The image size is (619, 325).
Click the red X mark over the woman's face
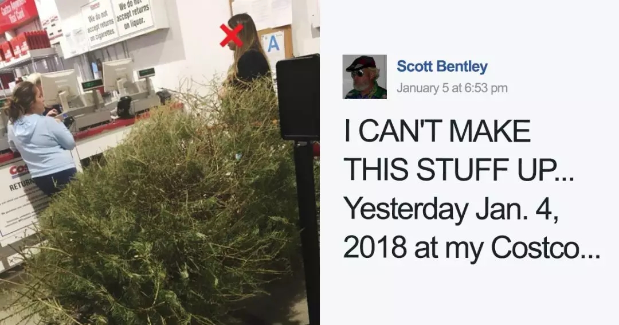pyautogui.click(x=232, y=35)
